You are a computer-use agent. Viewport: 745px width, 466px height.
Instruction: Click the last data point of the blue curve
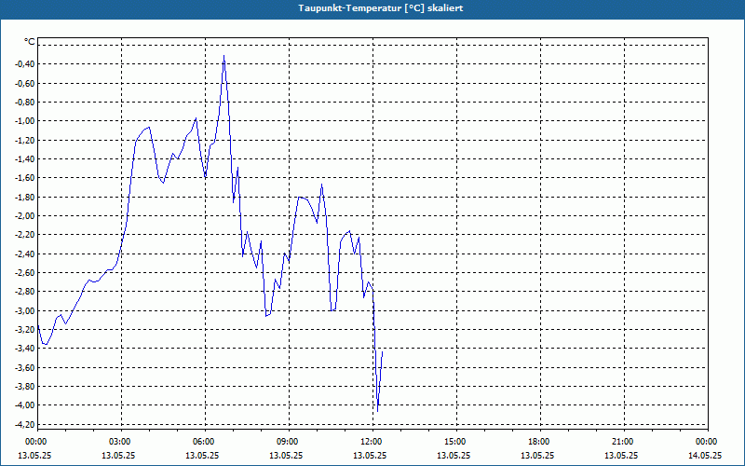tap(383, 351)
